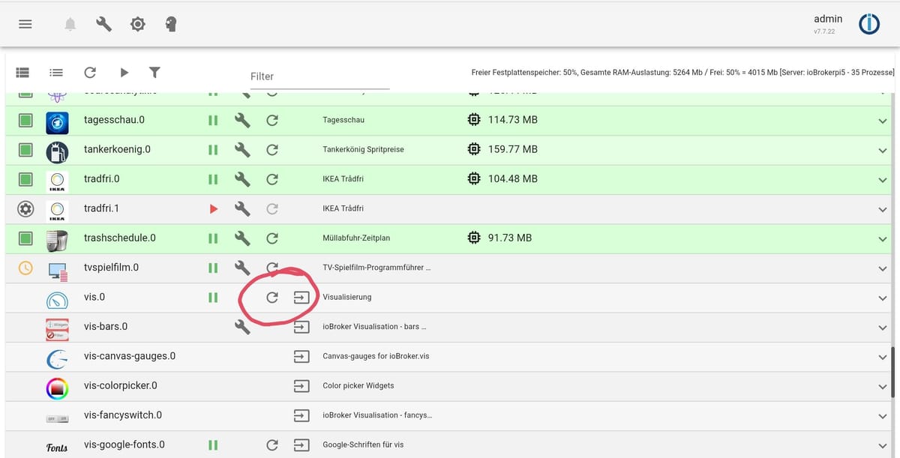Open tagesschau.0 adapter settings with wrench icon
Image resolution: width=900 pixels, height=458 pixels.
tap(242, 120)
